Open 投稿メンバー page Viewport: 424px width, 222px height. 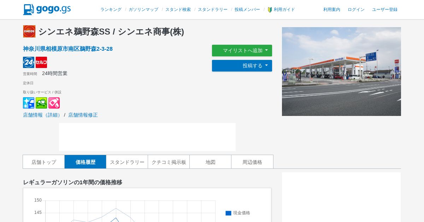247,10
